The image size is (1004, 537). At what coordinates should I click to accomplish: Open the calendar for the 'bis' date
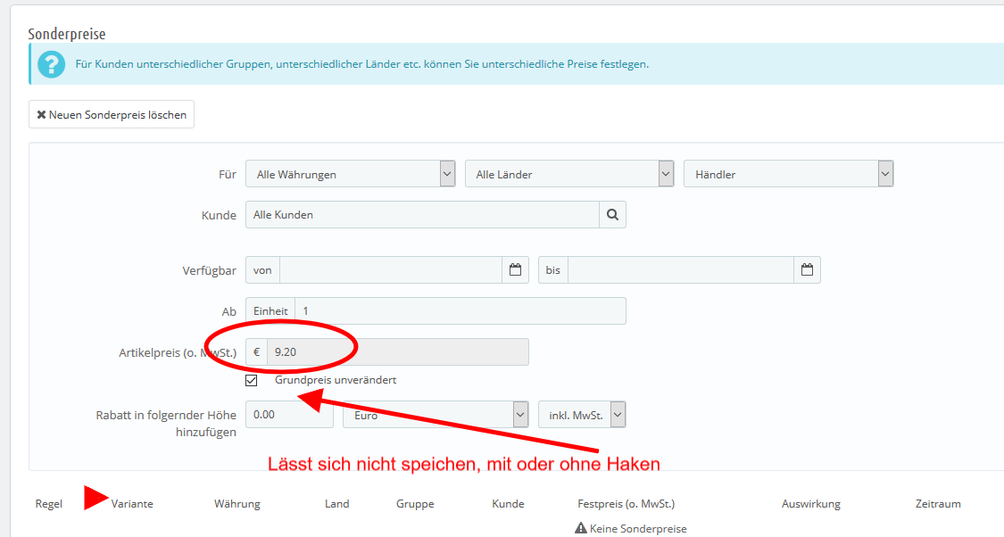coord(807,270)
